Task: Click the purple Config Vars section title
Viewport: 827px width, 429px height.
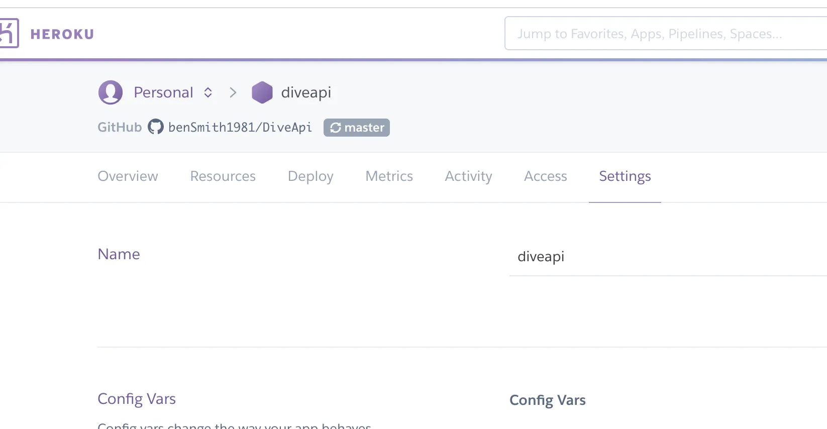Action: pyautogui.click(x=137, y=399)
